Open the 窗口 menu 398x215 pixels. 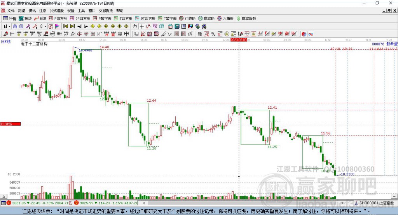pyautogui.click(x=92, y=10)
